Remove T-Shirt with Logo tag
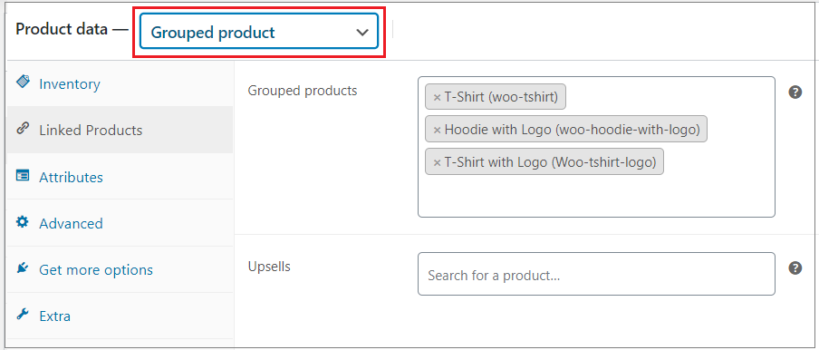 (438, 162)
